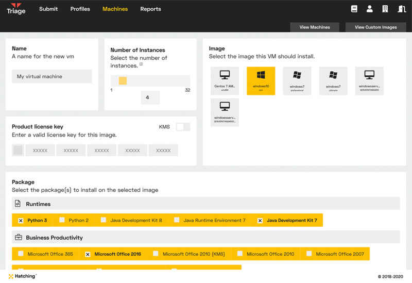Uncheck Java Development Kit 7
The image size is (412, 283).
point(260,221)
